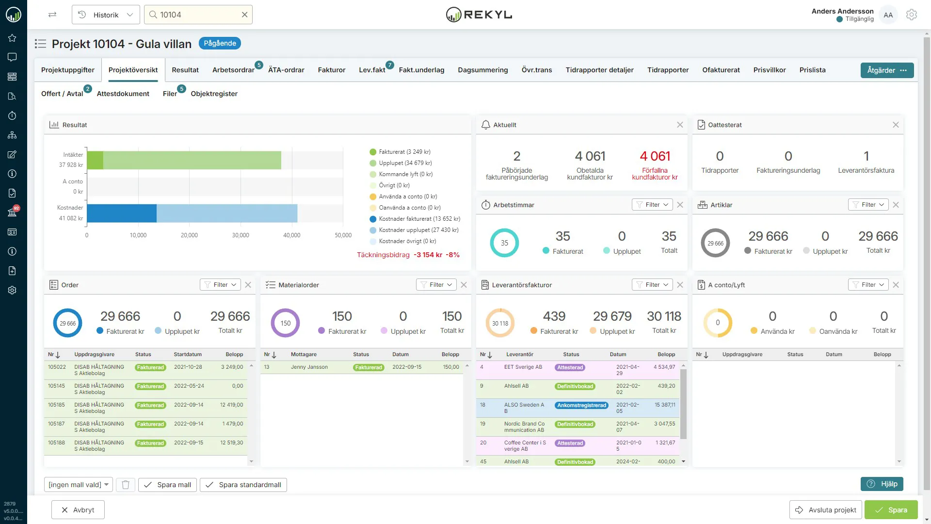Viewport: 931px width, 524px height.
Task: Click the AA user avatar
Action: (888, 15)
